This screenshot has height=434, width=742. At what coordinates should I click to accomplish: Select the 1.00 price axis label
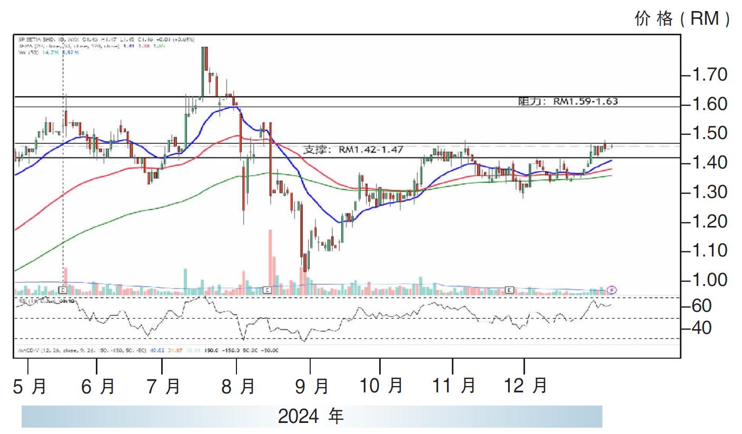[x=709, y=280]
